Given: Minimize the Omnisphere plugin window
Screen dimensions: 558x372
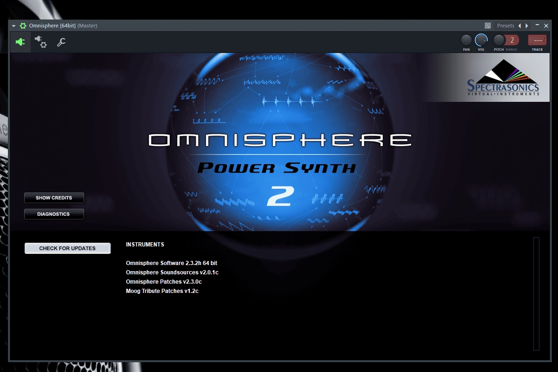Looking at the screenshot, I should click(x=538, y=26).
